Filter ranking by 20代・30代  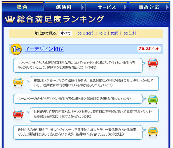click(x=85, y=34)
